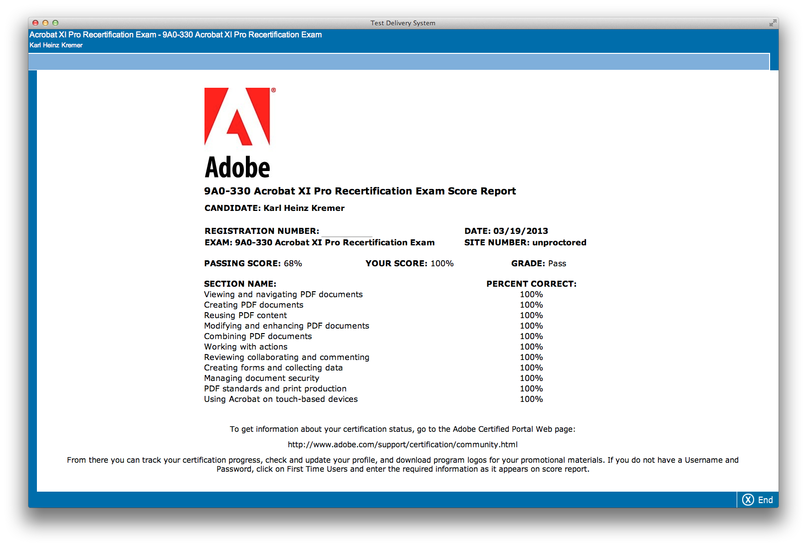Click the 'PERCENT CORRECT:' column header
807x547 pixels.
[531, 284]
